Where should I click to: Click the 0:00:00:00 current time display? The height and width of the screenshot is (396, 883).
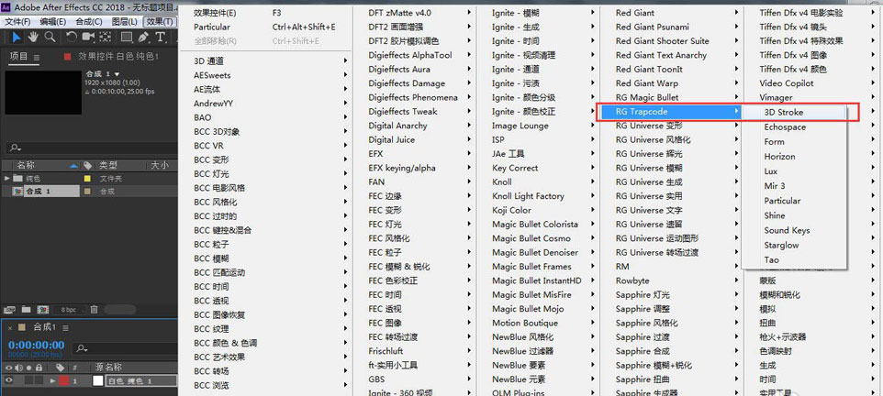point(36,345)
